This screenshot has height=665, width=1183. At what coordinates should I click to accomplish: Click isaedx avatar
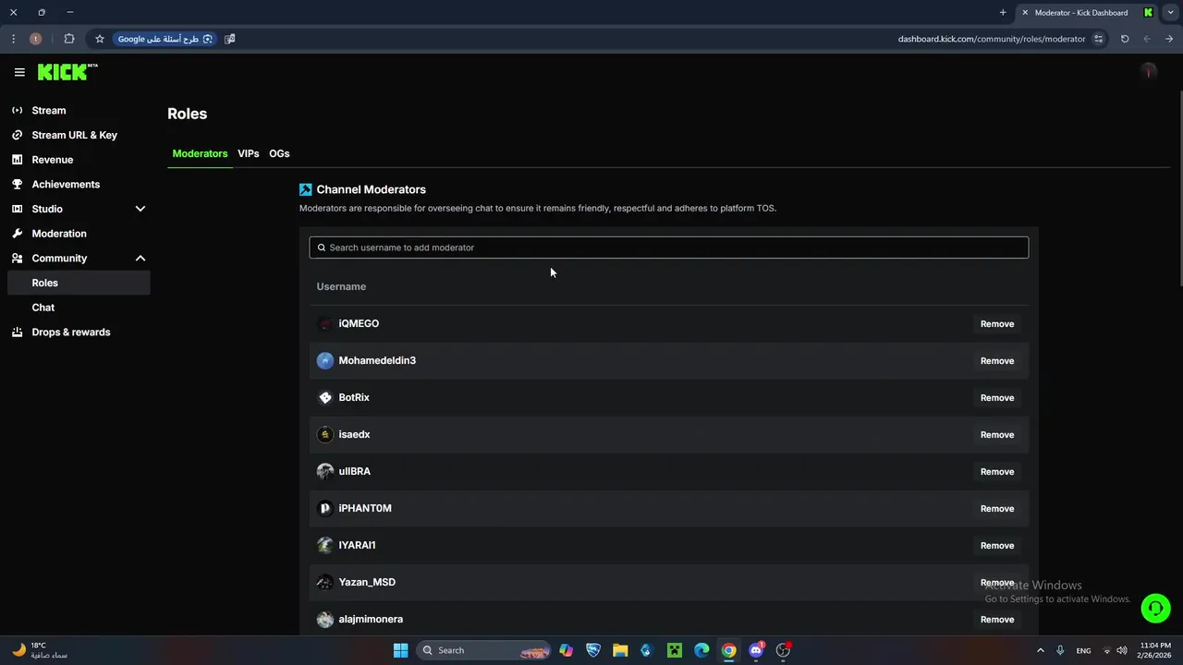(x=324, y=434)
